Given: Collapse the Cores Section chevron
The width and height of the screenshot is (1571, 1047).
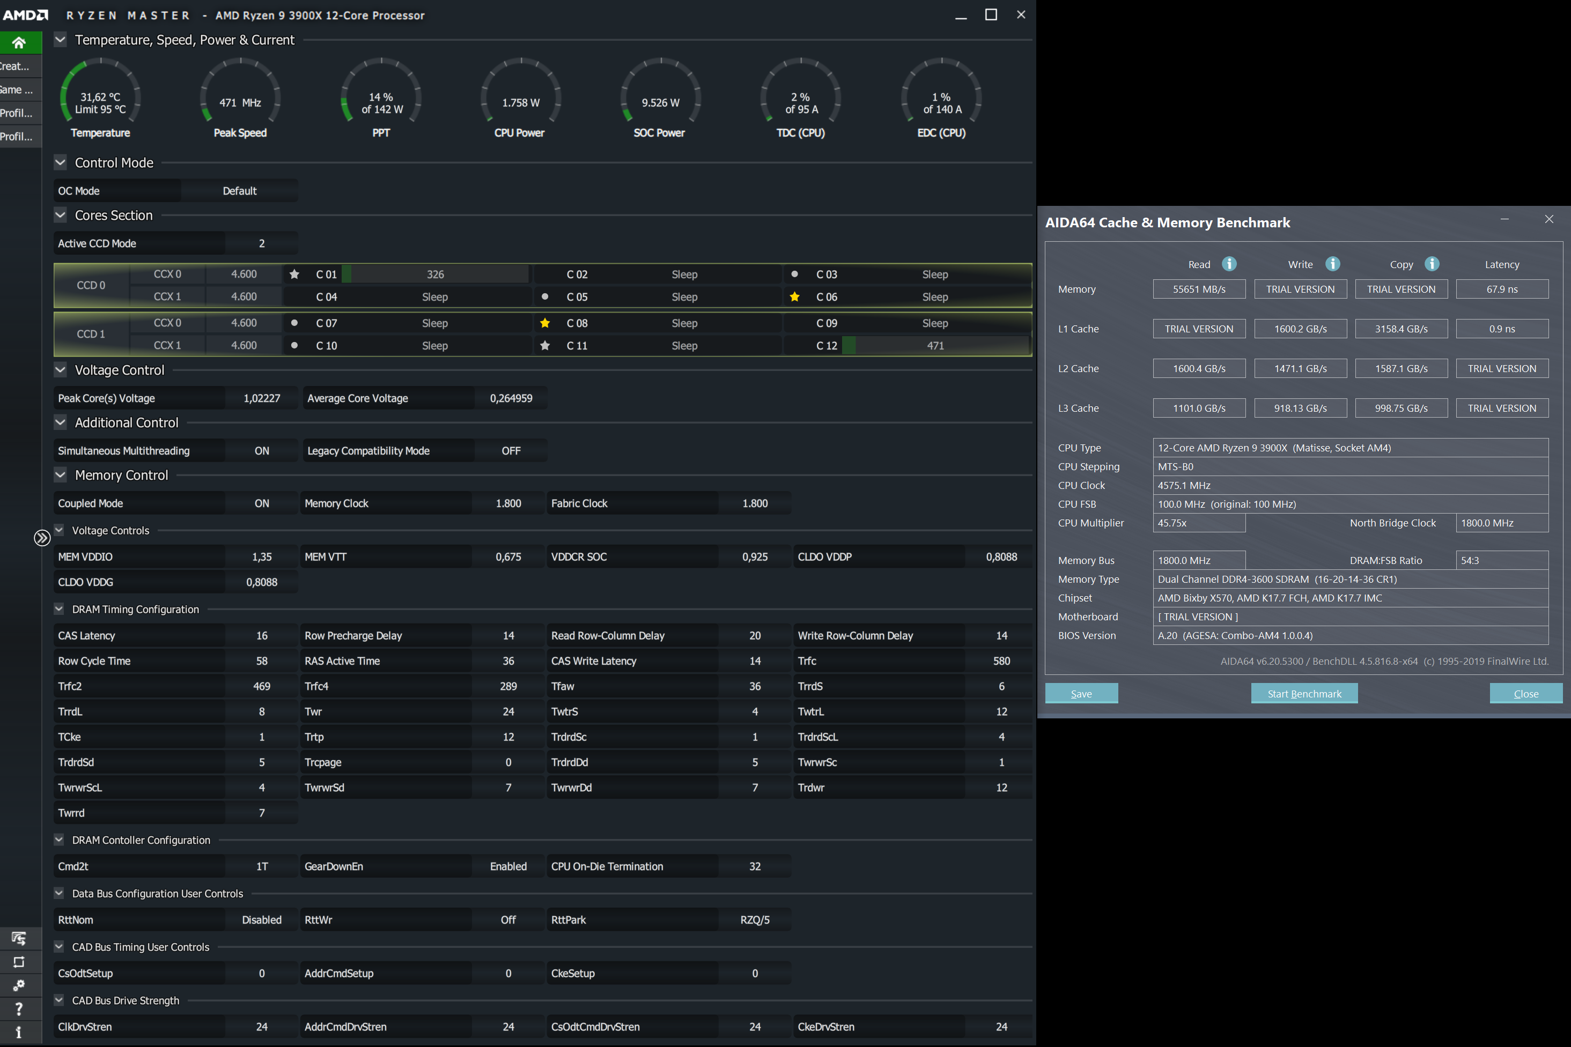Looking at the screenshot, I should [60, 215].
